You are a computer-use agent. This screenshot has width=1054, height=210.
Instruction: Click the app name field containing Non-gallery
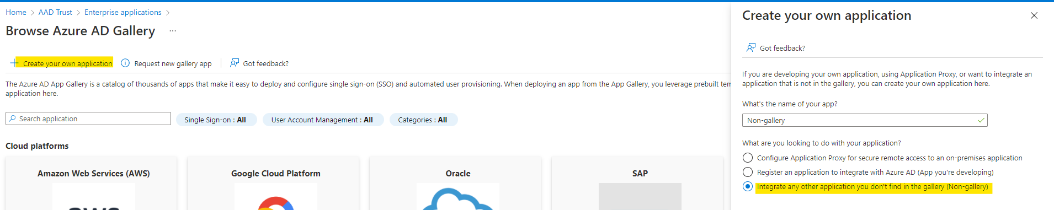865,120
